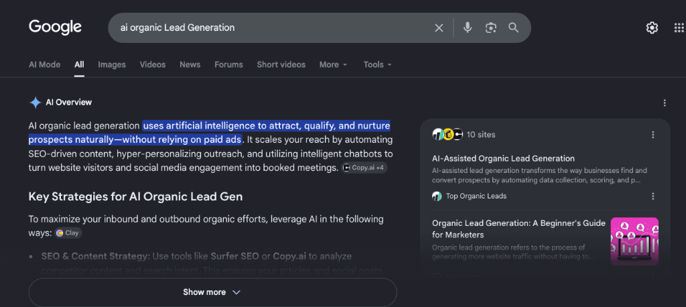Open Google Lens image search icon
Image resolution: width=686 pixels, height=307 pixels.
click(491, 27)
